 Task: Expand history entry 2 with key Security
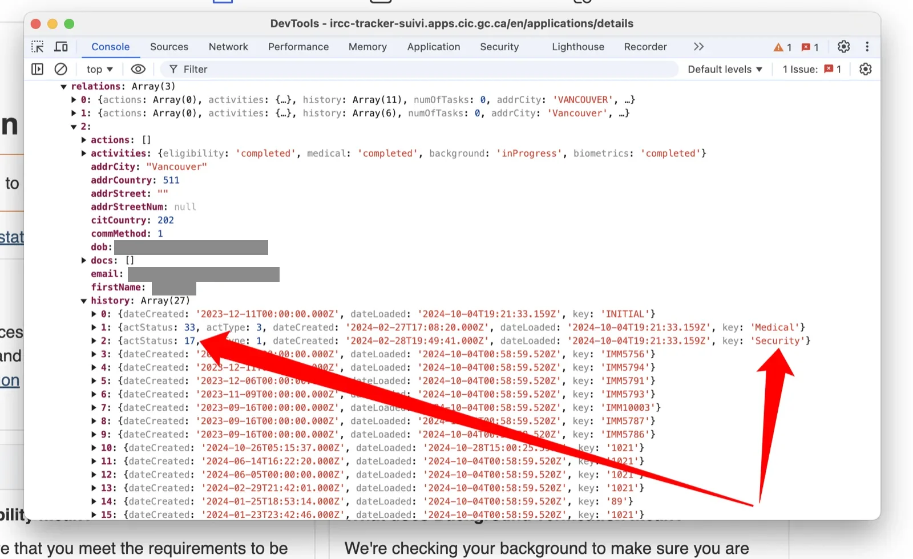coord(94,341)
